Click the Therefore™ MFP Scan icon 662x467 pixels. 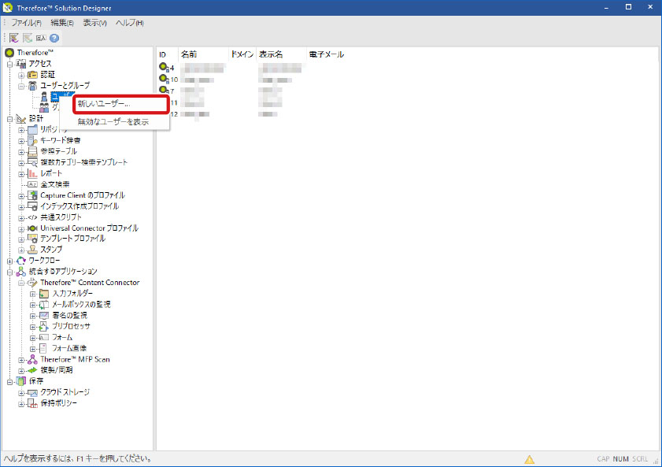click(32, 359)
